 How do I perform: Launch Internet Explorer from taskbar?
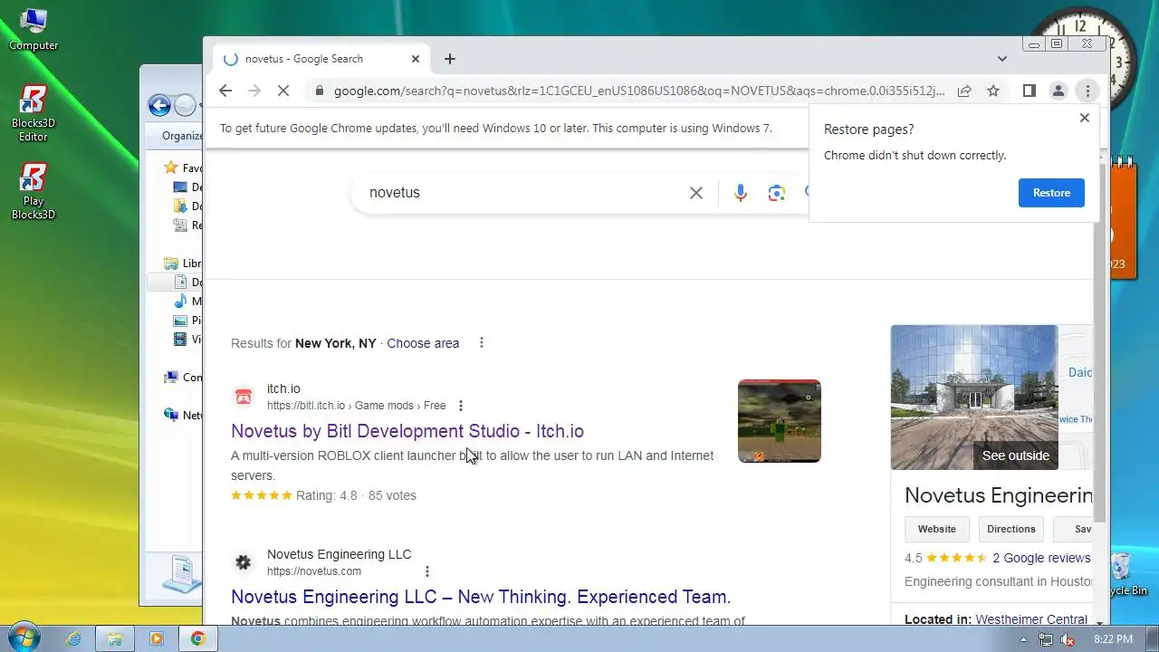click(73, 638)
